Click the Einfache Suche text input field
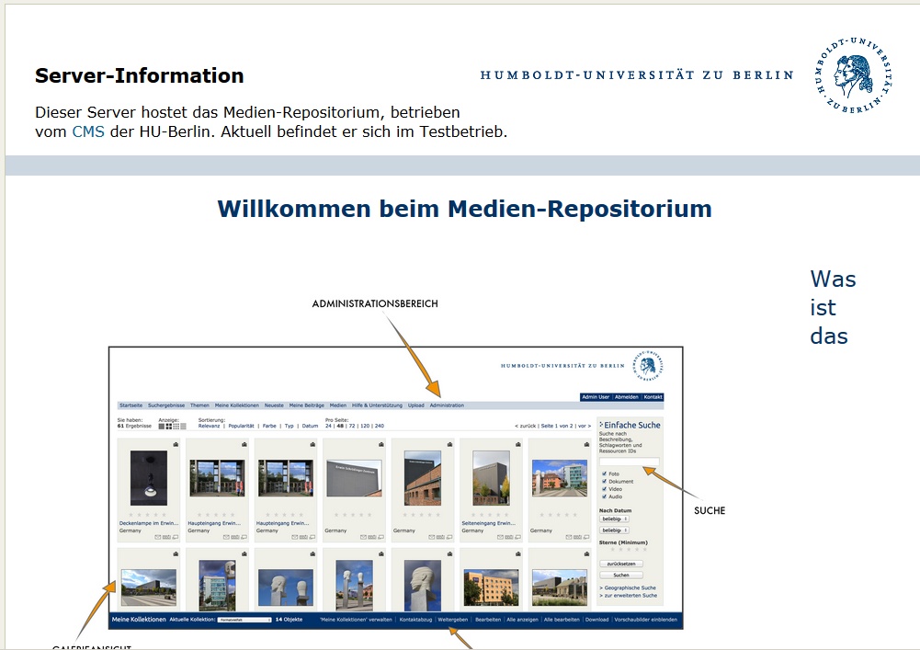The image size is (920, 650). pyautogui.click(x=629, y=462)
